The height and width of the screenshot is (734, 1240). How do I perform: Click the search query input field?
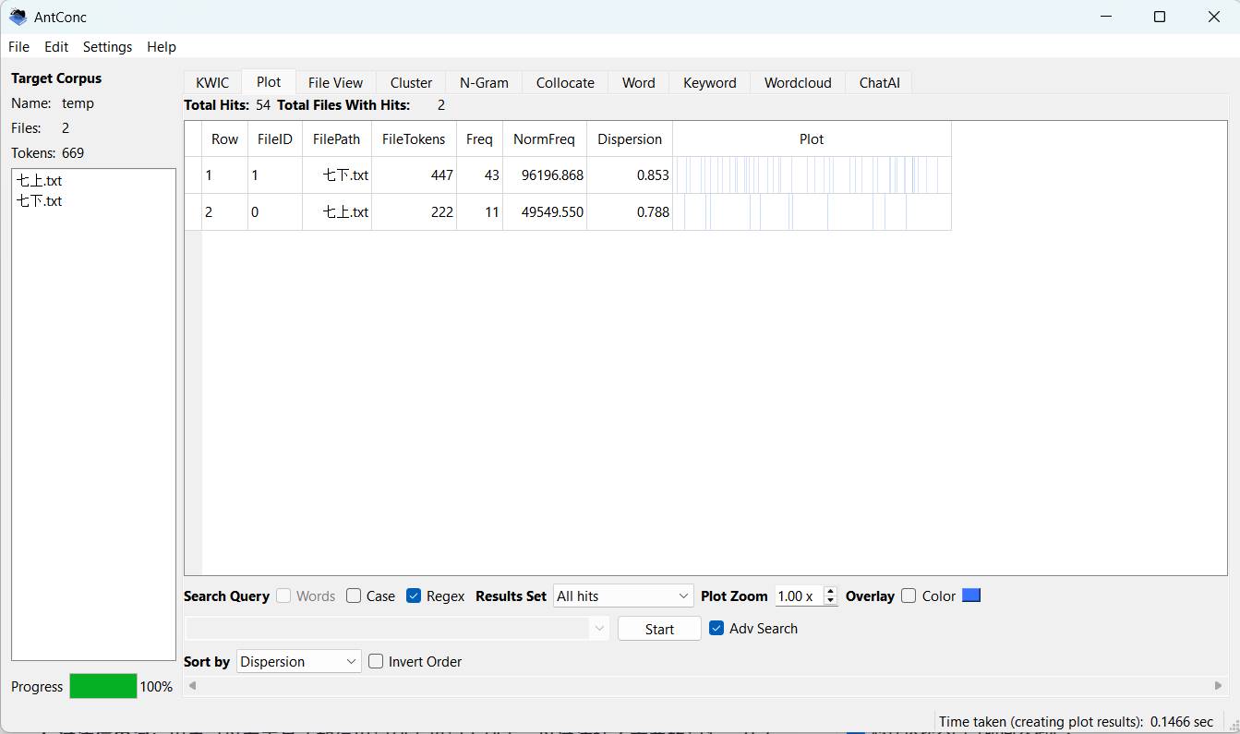coord(388,629)
